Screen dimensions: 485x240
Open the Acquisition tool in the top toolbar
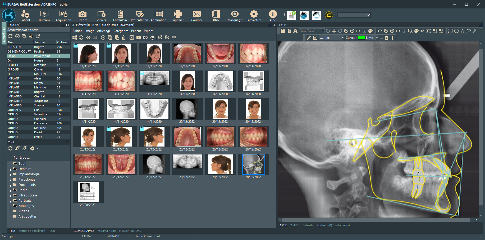(63, 16)
